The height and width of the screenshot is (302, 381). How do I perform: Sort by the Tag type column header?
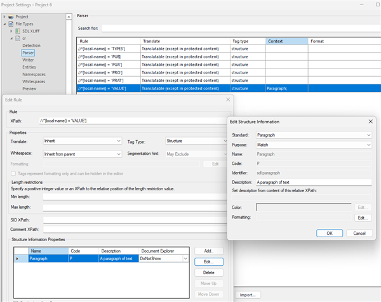[248, 41]
